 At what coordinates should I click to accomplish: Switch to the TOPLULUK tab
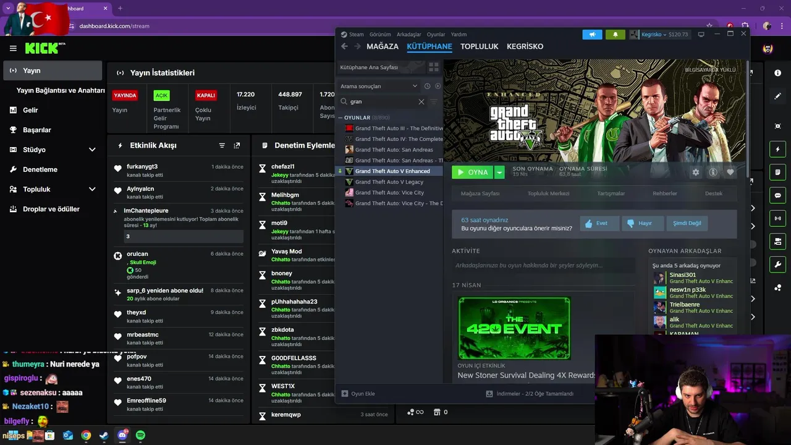(480, 46)
